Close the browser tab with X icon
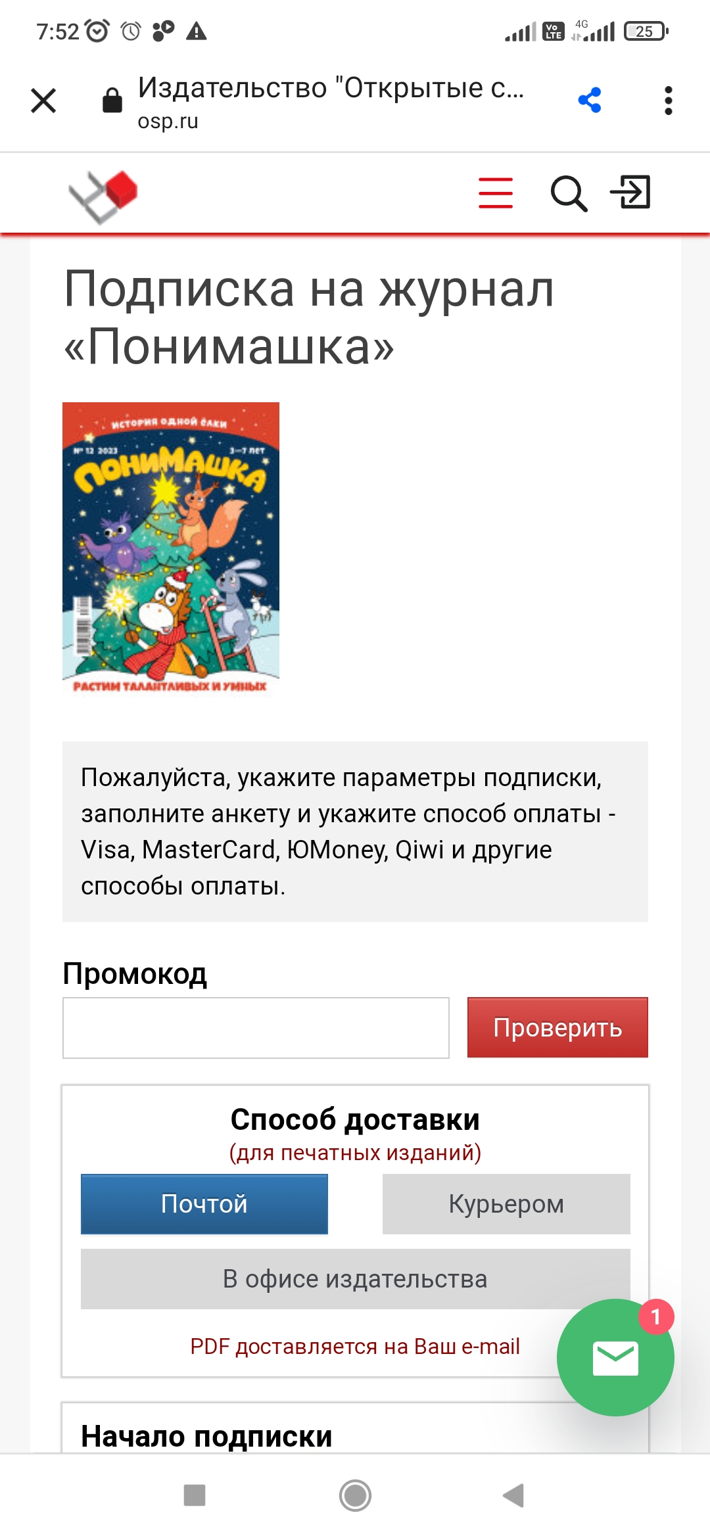710x1538 pixels. pyautogui.click(x=43, y=101)
